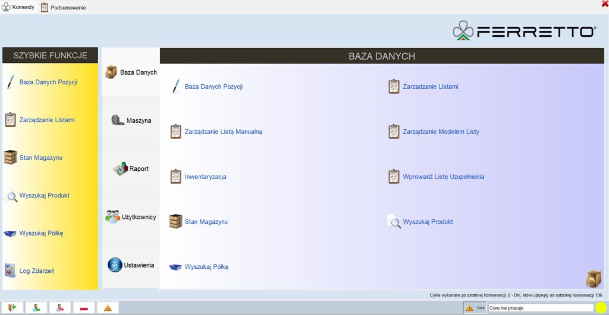Click the 'Core nie pracuje' status field

[x=541, y=308]
